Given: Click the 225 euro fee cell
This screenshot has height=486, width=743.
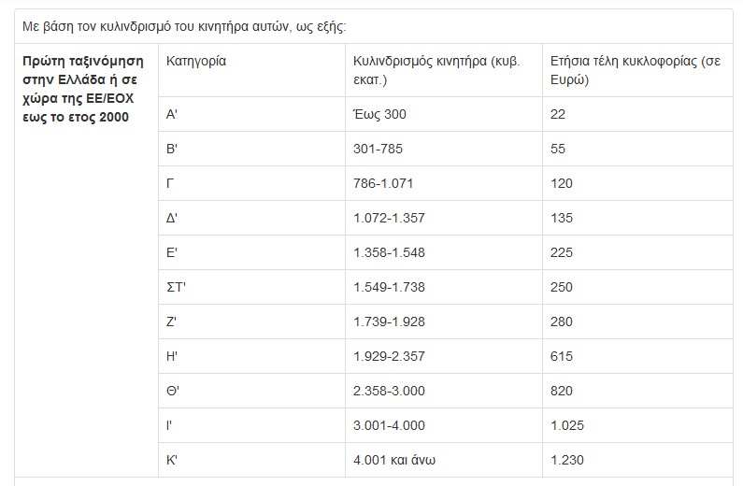Looking at the screenshot, I should (x=562, y=252).
